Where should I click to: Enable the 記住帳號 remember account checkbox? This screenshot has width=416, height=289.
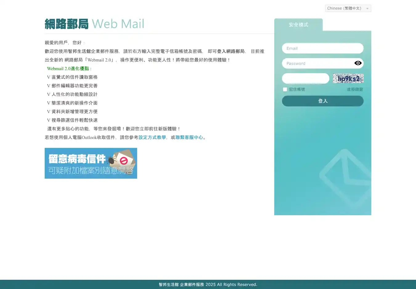click(285, 89)
